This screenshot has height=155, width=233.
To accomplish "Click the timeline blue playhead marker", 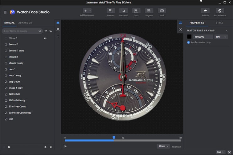I will [114, 137].
